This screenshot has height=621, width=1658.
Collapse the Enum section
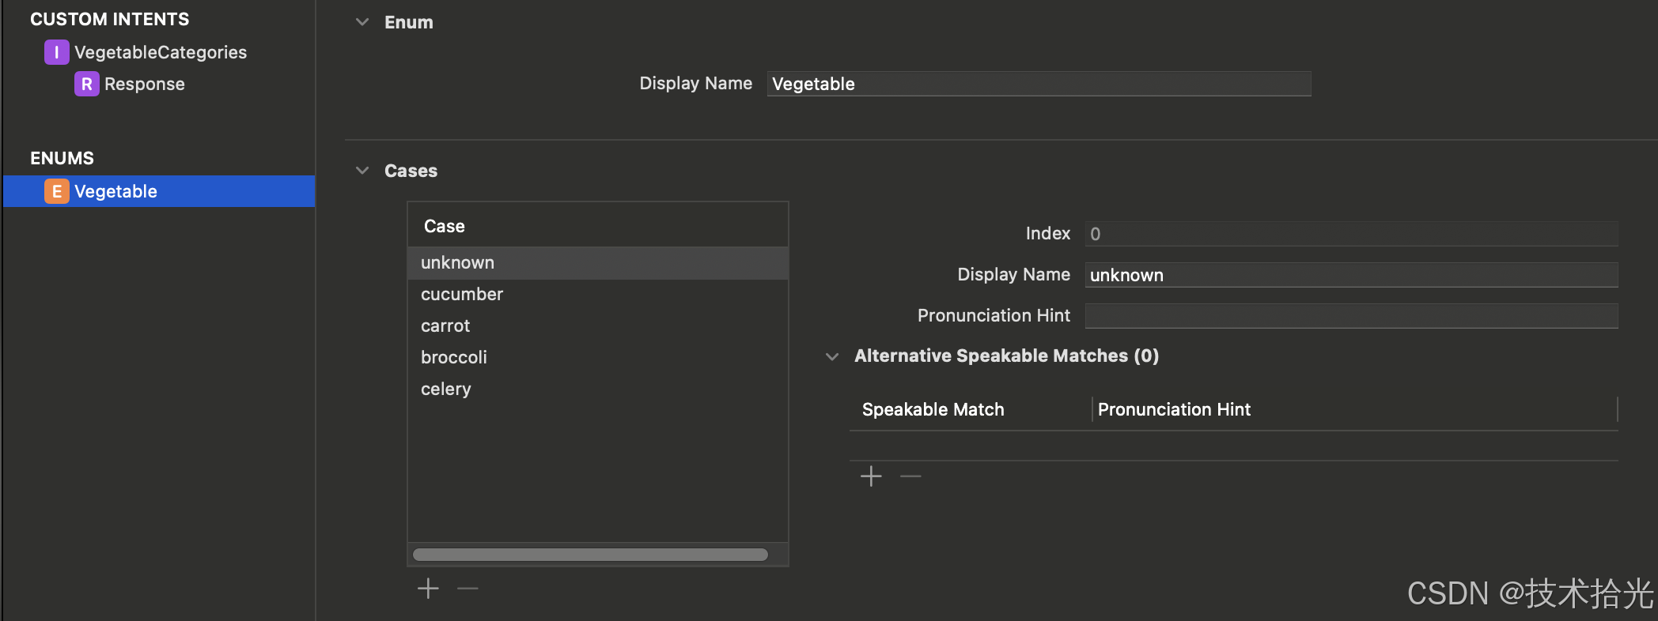[362, 22]
